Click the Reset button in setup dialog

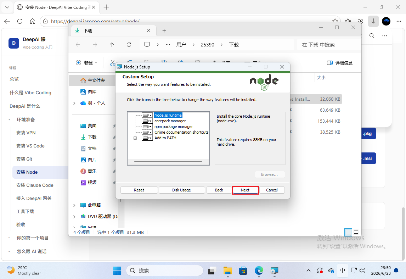(139, 190)
